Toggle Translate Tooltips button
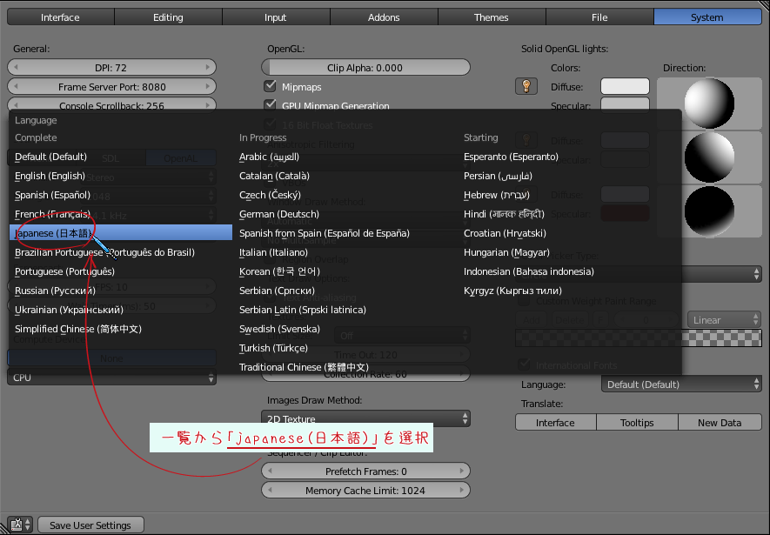This screenshot has height=535, width=770. pos(637,423)
